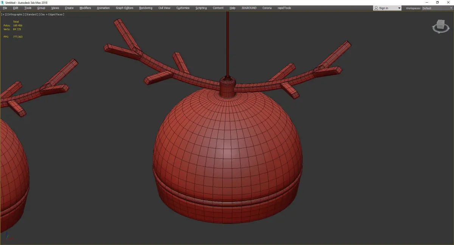Image resolution: width=454 pixels, height=245 pixels.
Task: Open the Tools menu
Action: point(28,8)
